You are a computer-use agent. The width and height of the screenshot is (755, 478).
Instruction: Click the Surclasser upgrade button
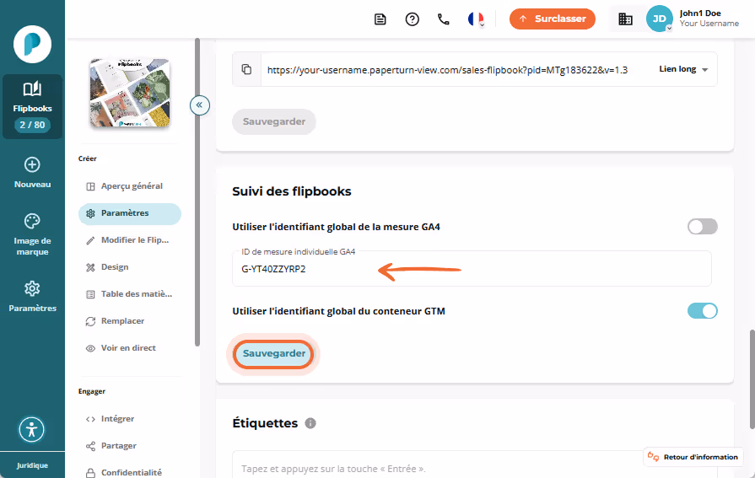(553, 19)
